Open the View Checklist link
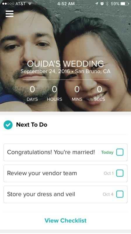Image resolution: width=131 pixels, height=234 pixels. point(65,221)
